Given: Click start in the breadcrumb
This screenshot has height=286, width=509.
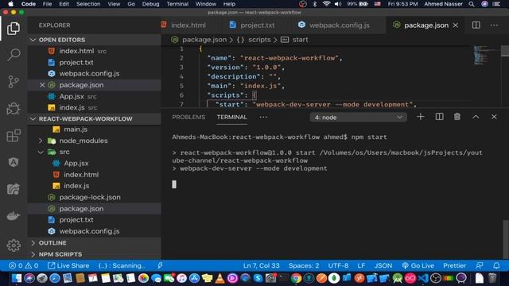Looking at the screenshot, I should [x=300, y=40].
